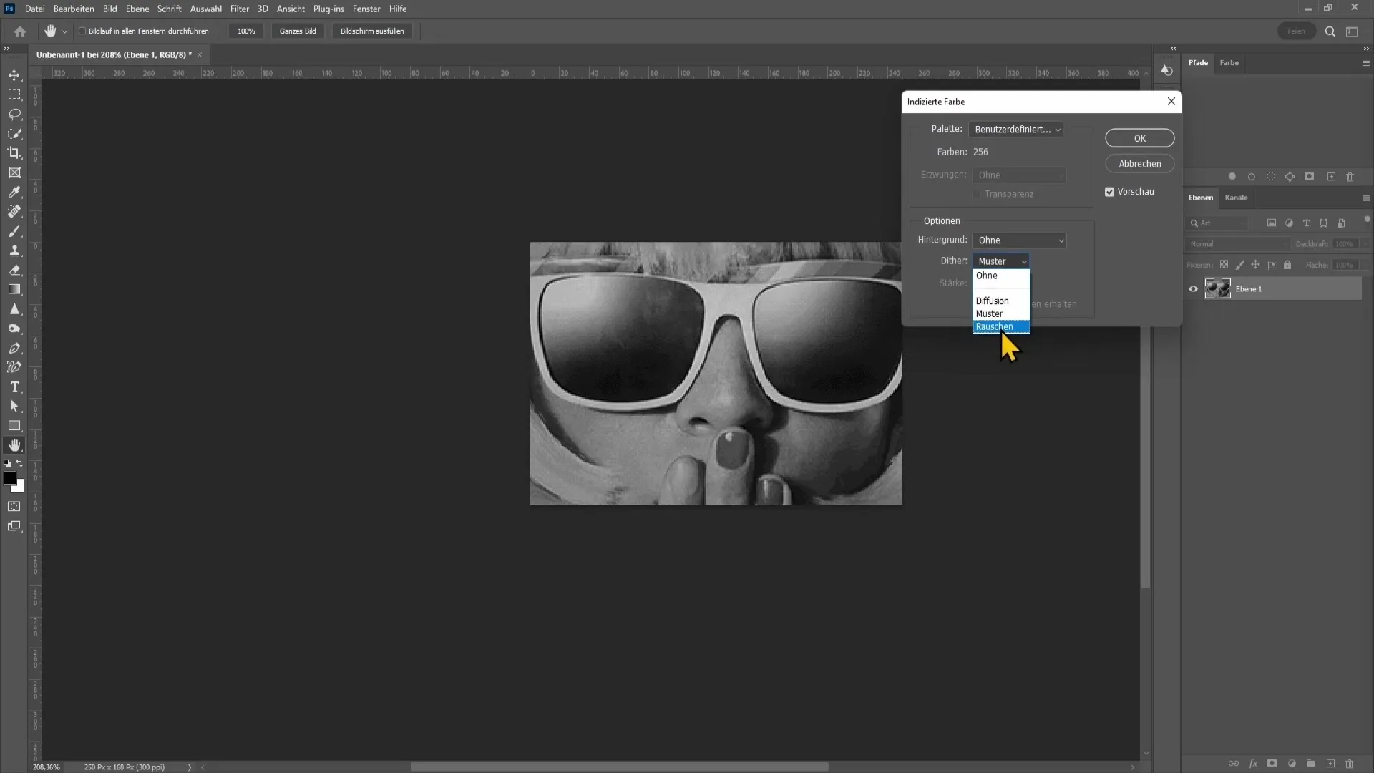Click the horizontal canvas scrollbar
Screen dimensions: 1374x773
(620, 767)
